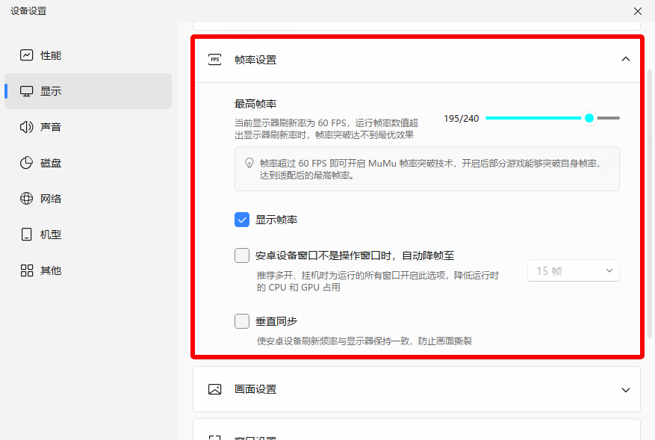The height and width of the screenshot is (440, 655).
Task: Open the 15 帧 dropdown
Action: (574, 270)
